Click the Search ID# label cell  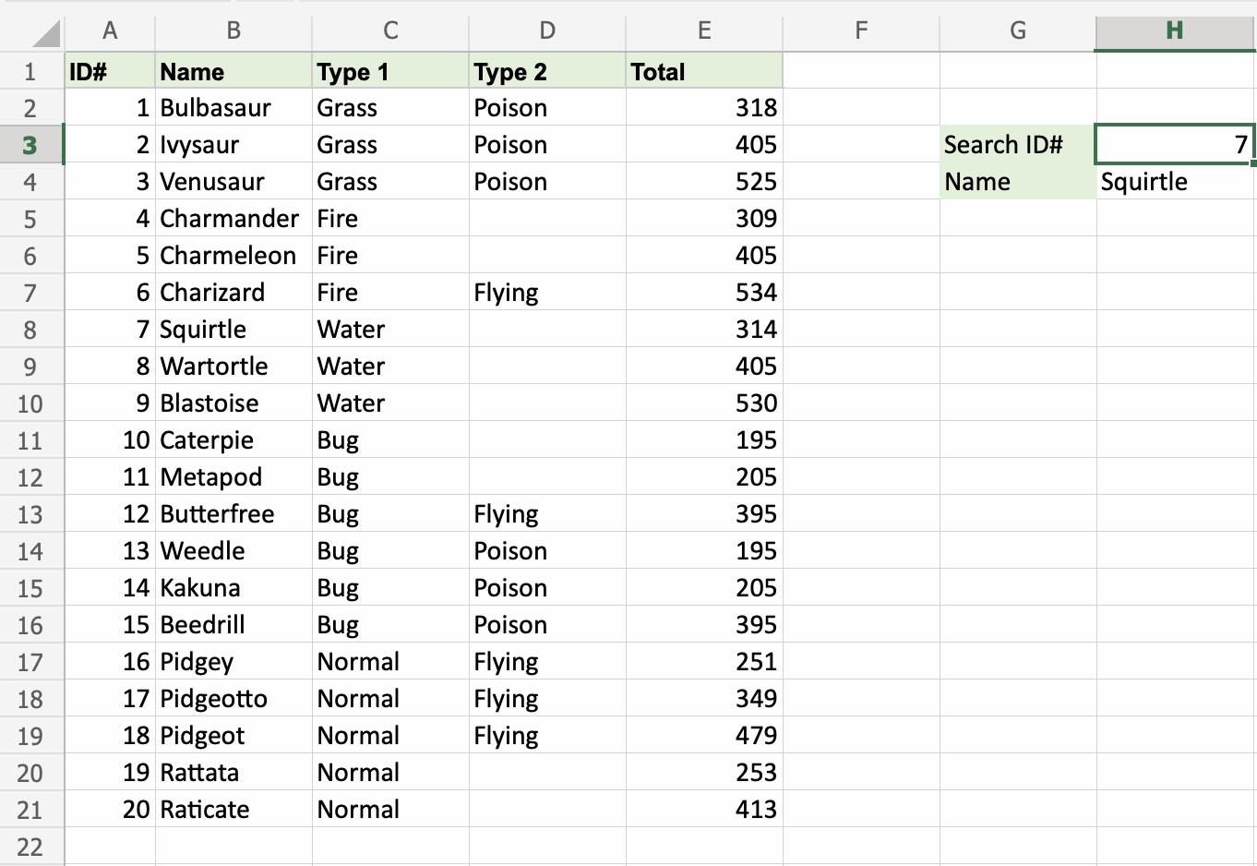pyautogui.click(x=1017, y=144)
